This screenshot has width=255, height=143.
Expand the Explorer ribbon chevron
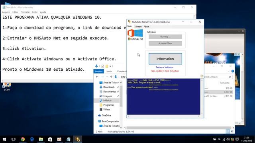pyautogui.click(x=229, y=71)
